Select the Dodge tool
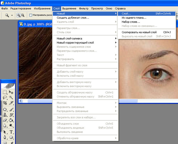Screen dimensions: 178x144 (x=11, y=125)
